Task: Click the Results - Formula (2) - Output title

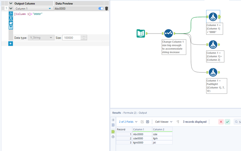Action: coord(129,113)
